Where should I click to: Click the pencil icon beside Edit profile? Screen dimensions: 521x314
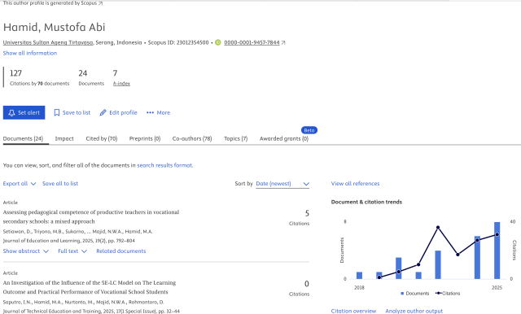pos(103,113)
